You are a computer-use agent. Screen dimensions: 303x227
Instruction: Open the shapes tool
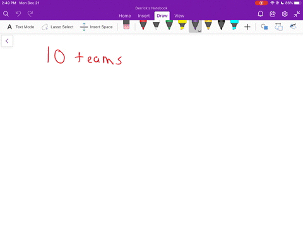pos(264,27)
